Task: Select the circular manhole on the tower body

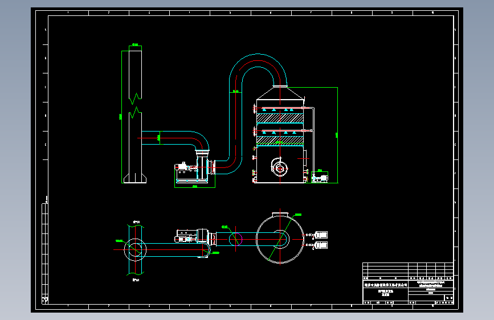Action: pyautogui.click(x=280, y=168)
